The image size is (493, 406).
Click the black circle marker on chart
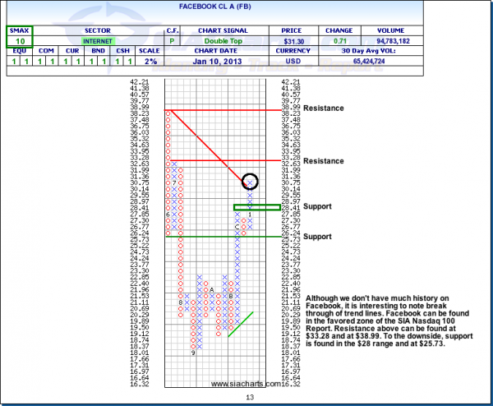click(x=251, y=182)
